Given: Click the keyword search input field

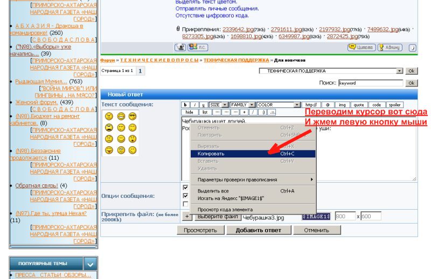Looking at the screenshot, I should [x=371, y=83].
